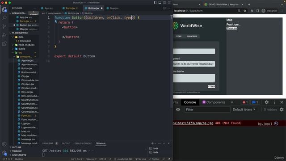Click the red error count badge
286x161 pixels.
click(x=245, y=102)
